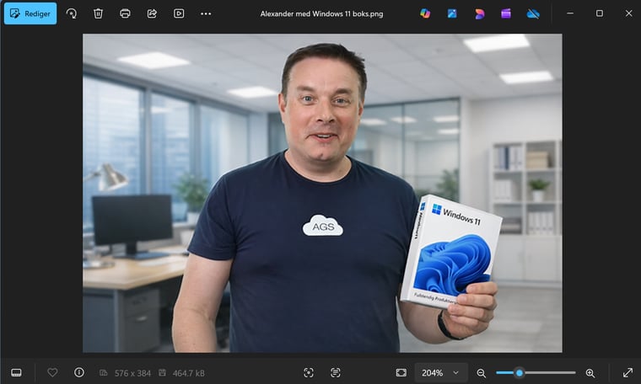Fit image to window with the fit icon

(x=401, y=372)
